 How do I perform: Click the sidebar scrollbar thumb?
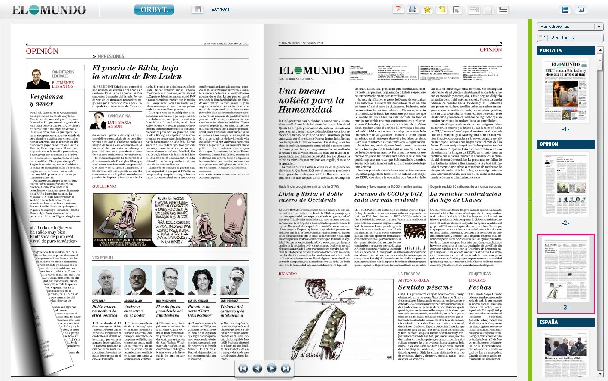click(x=600, y=61)
